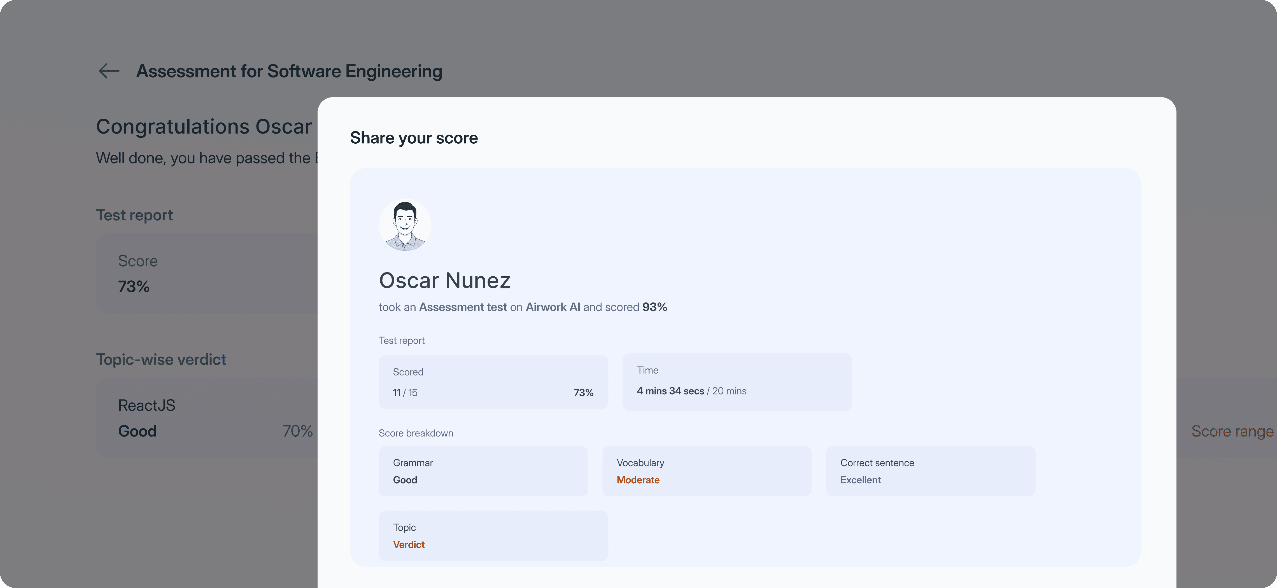Click the Vocabulary Moderate breakdown card
This screenshot has width=1277, height=588.
coord(707,471)
